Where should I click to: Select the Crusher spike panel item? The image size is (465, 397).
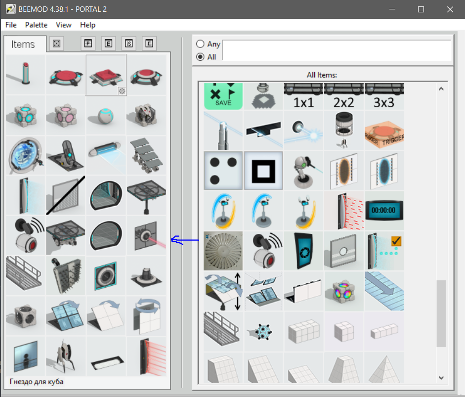coord(66,275)
